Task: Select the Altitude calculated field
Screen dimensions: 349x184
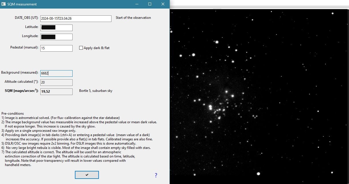Action: (56, 82)
